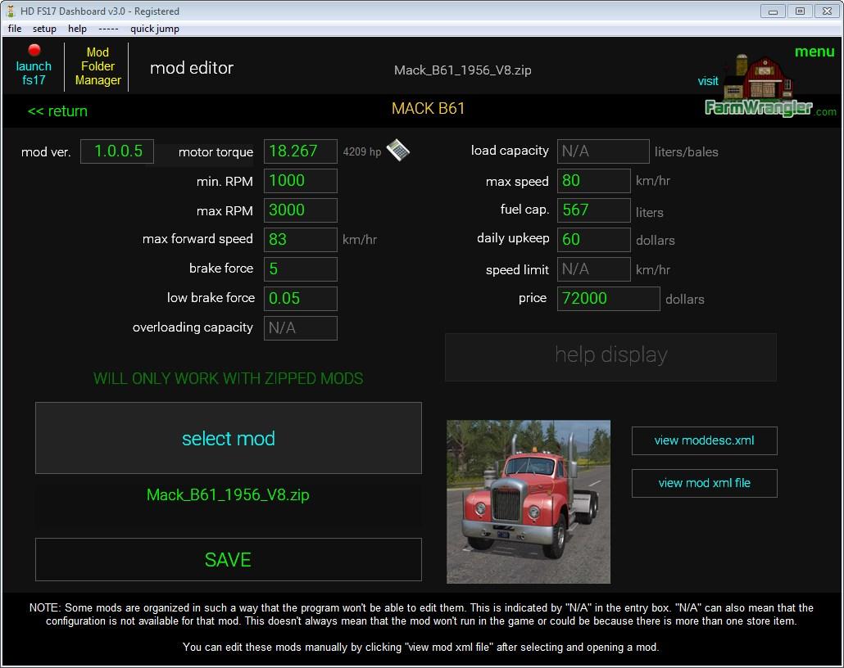
Task: Click the red launch fs17 indicator
Action: 34,51
